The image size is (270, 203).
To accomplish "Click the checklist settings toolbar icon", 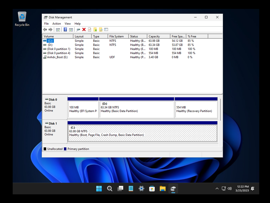I will pyautogui.click(x=106, y=29).
